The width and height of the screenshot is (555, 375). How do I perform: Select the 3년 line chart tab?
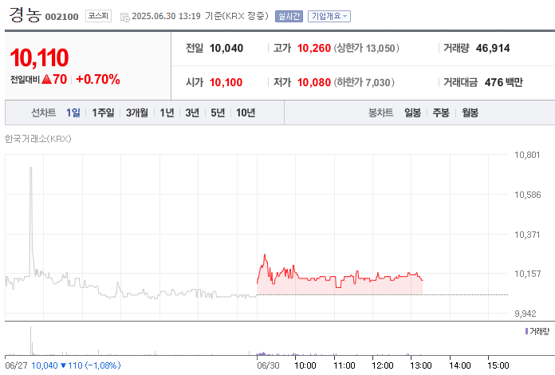[192, 112]
